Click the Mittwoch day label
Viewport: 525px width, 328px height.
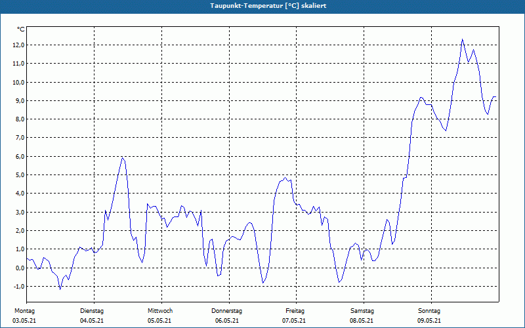(x=160, y=311)
